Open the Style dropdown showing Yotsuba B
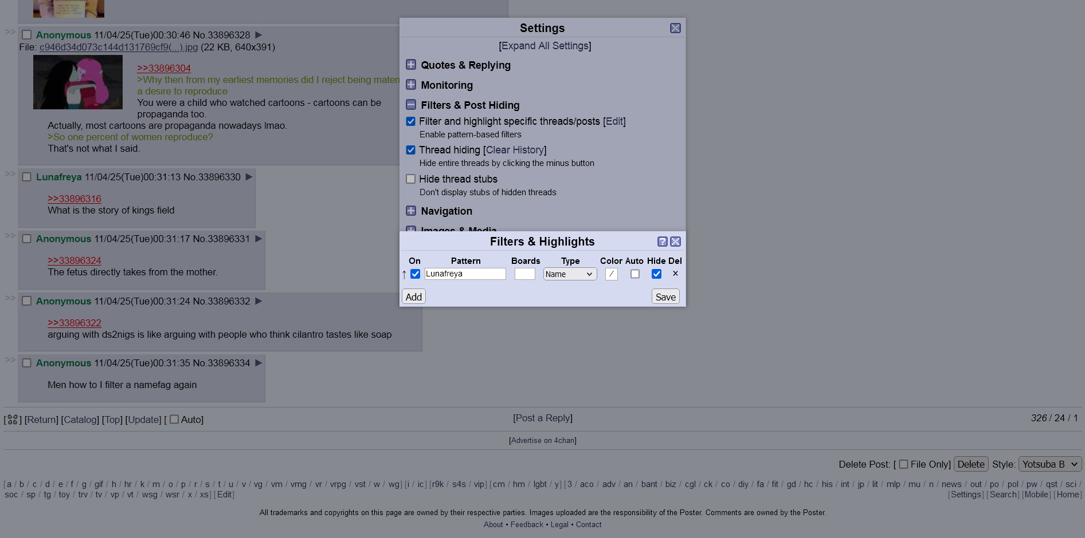 pyautogui.click(x=1050, y=464)
